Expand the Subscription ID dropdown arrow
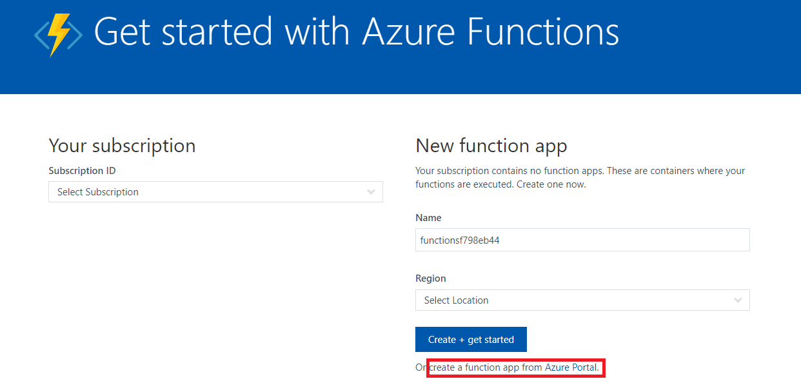The height and width of the screenshot is (390, 801). 371,192
